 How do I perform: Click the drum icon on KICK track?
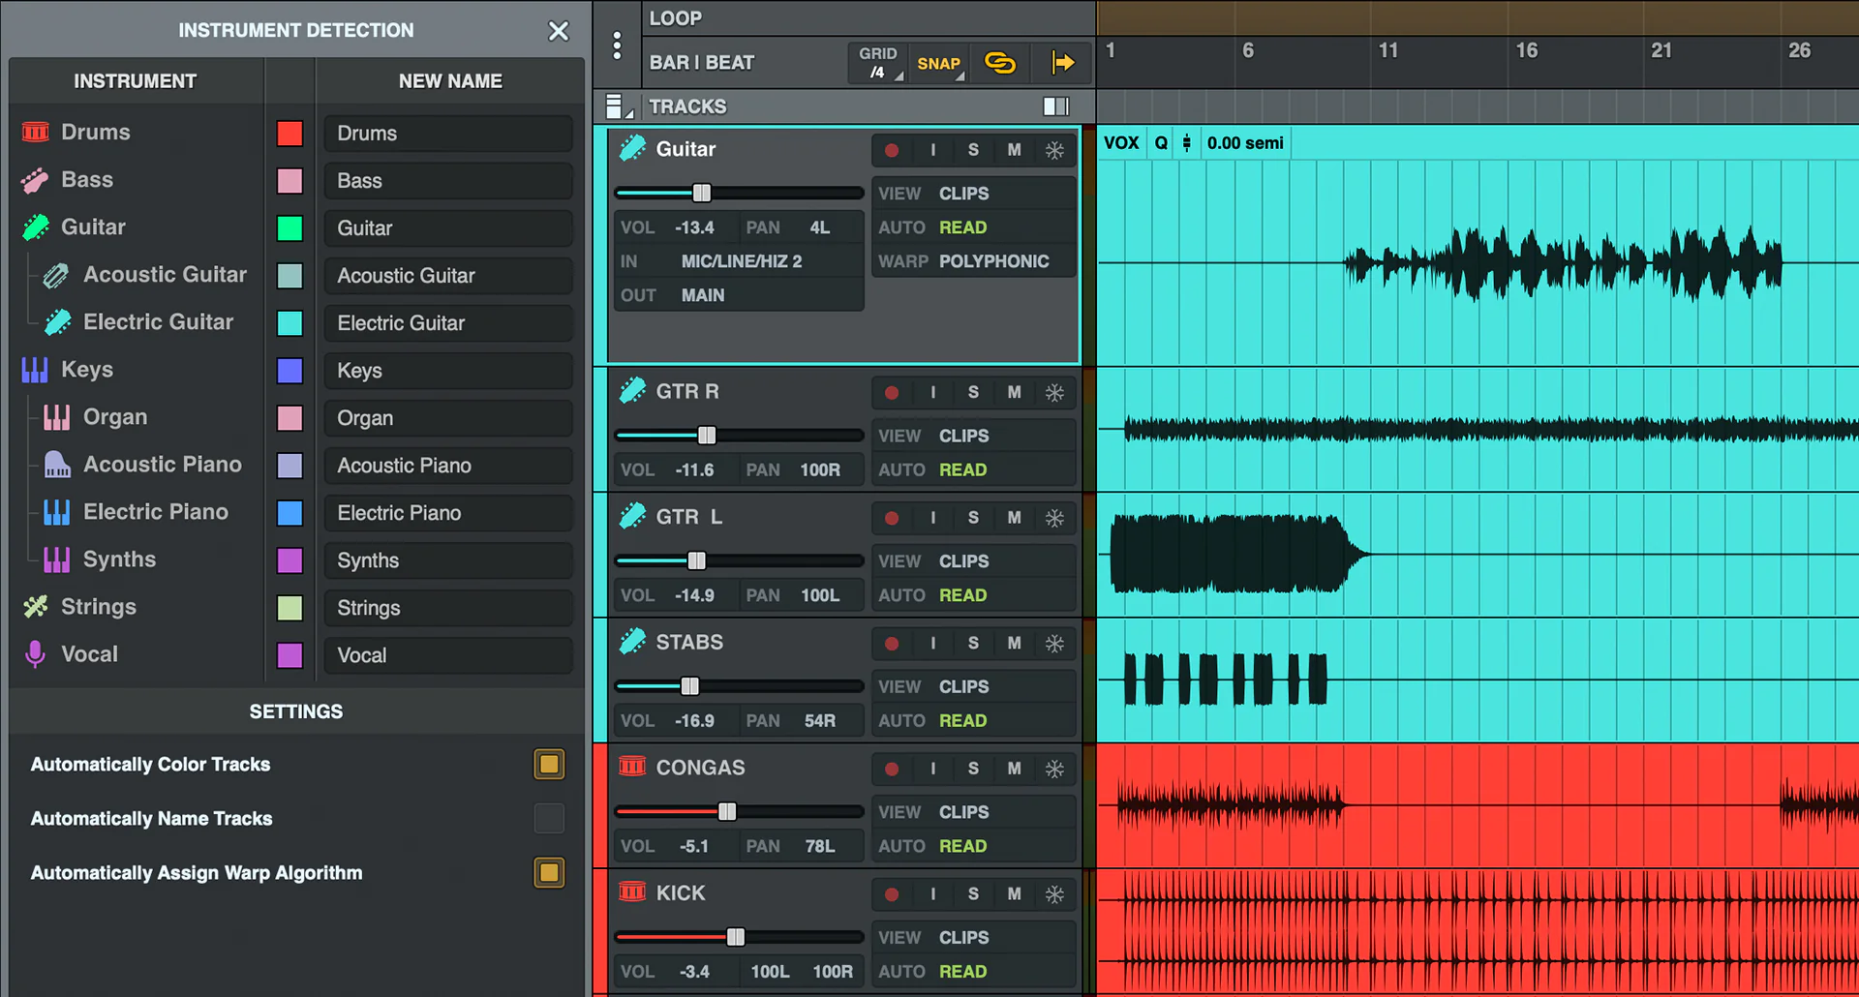[x=632, y=892]
